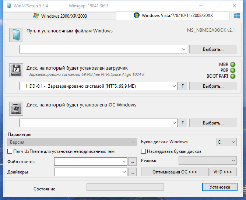Click the Windows logo icon beside the tabs
The width and height of the screenshot is (246, 200).
pos(237,16)
